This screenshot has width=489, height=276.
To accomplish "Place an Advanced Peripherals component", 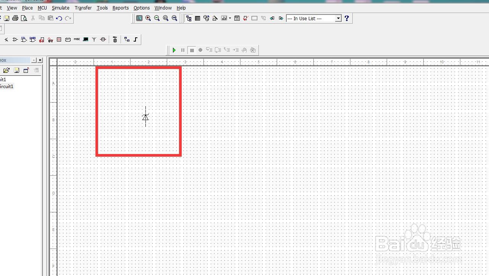I will [86, 39].
